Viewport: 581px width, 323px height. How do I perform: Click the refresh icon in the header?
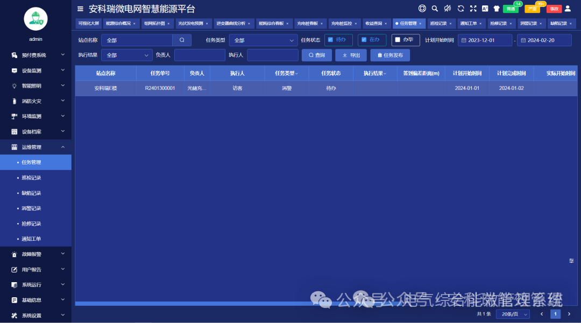coord(460,9)
